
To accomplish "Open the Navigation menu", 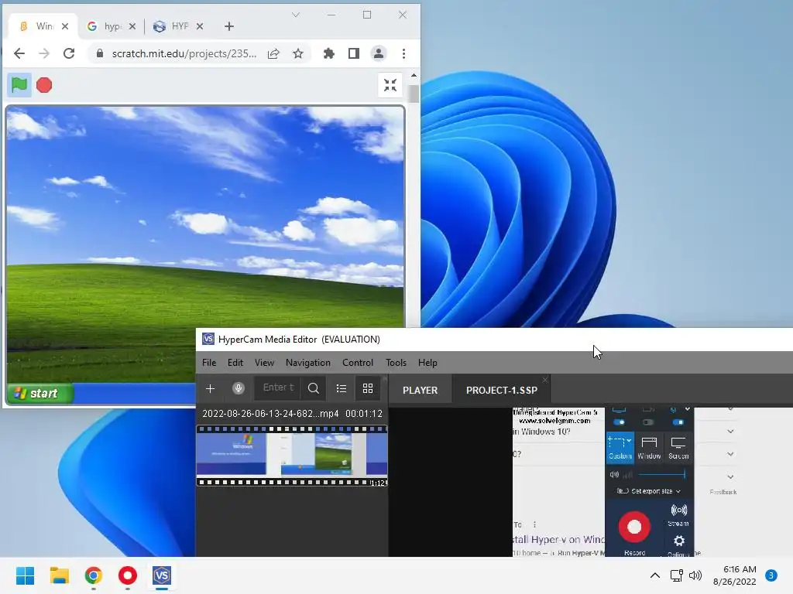I will click(308, 363).
